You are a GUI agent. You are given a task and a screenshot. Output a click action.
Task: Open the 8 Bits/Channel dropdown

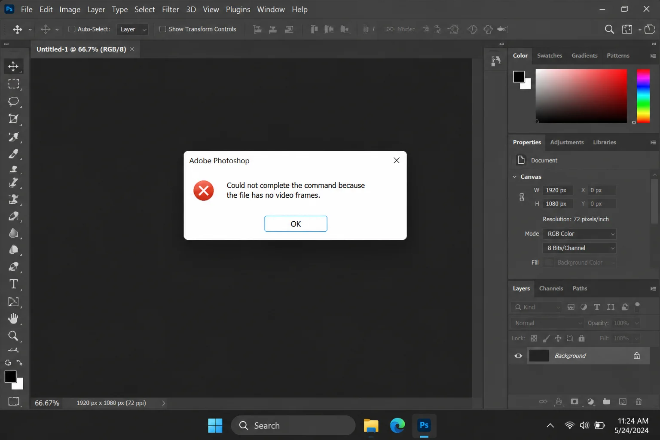pyautogui.click(x=580, y=248)
